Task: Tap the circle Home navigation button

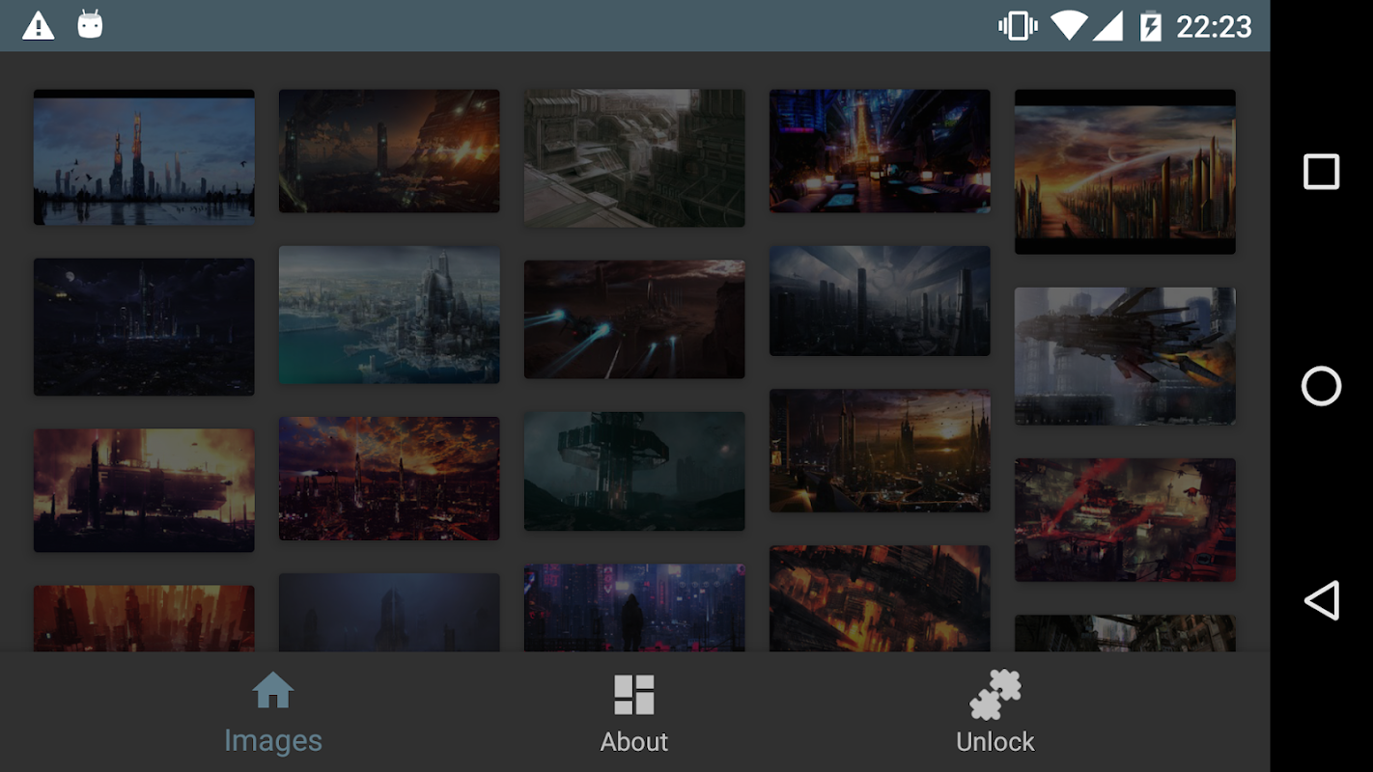Action: [x=1321, y=386]
